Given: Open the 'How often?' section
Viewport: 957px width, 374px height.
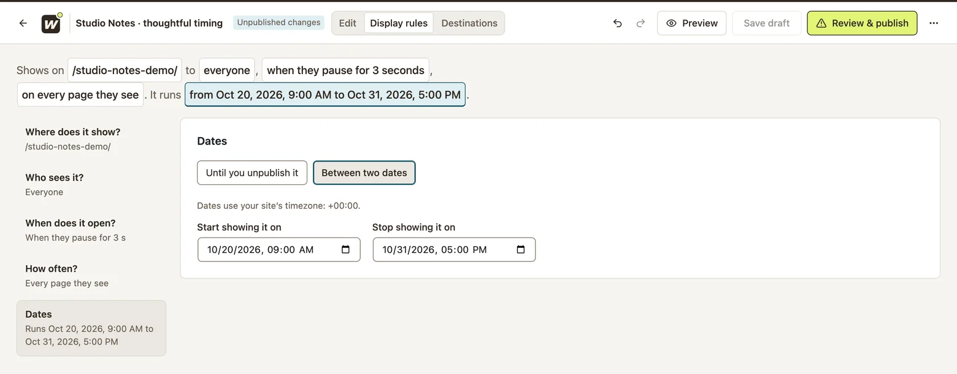Looking at the screenshot, I should coord(91,275).
